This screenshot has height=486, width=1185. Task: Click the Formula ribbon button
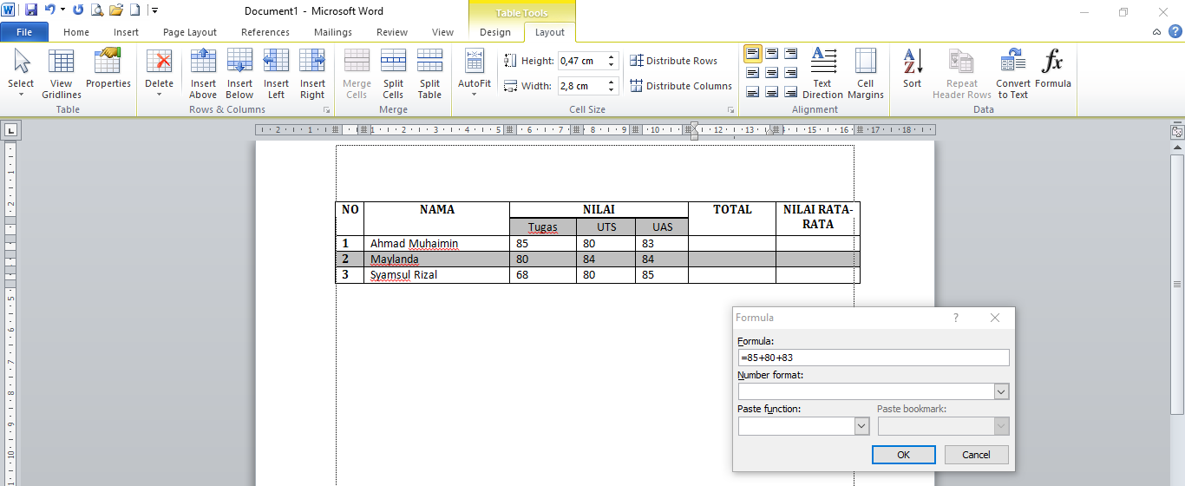(x=1052, y=69)
